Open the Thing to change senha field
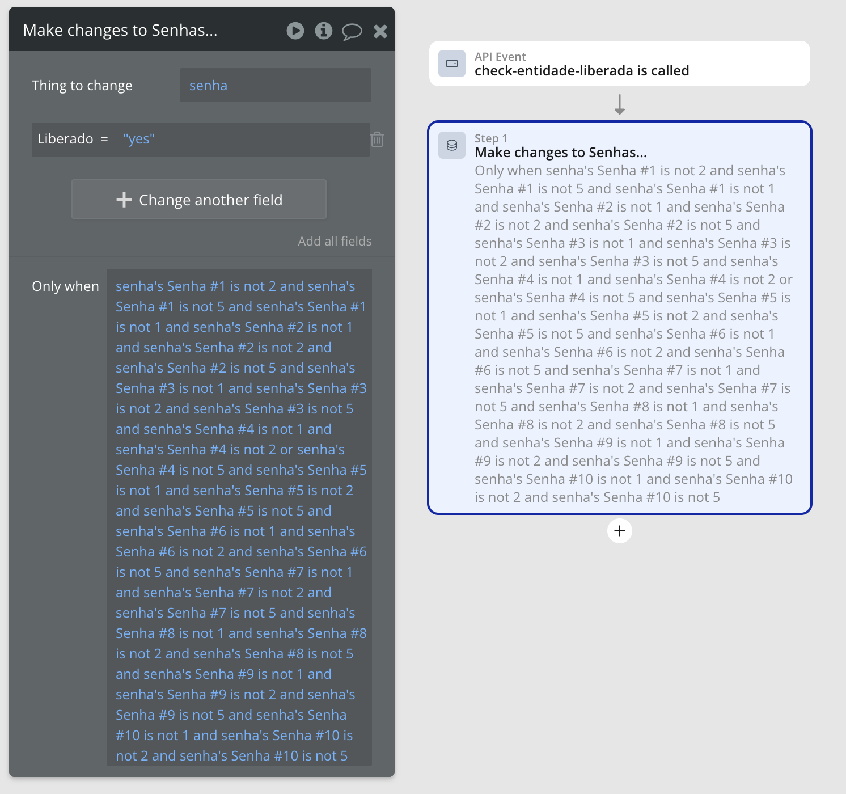Image resolution: width=846 pixels, height=794 pixels. [276, 85]
